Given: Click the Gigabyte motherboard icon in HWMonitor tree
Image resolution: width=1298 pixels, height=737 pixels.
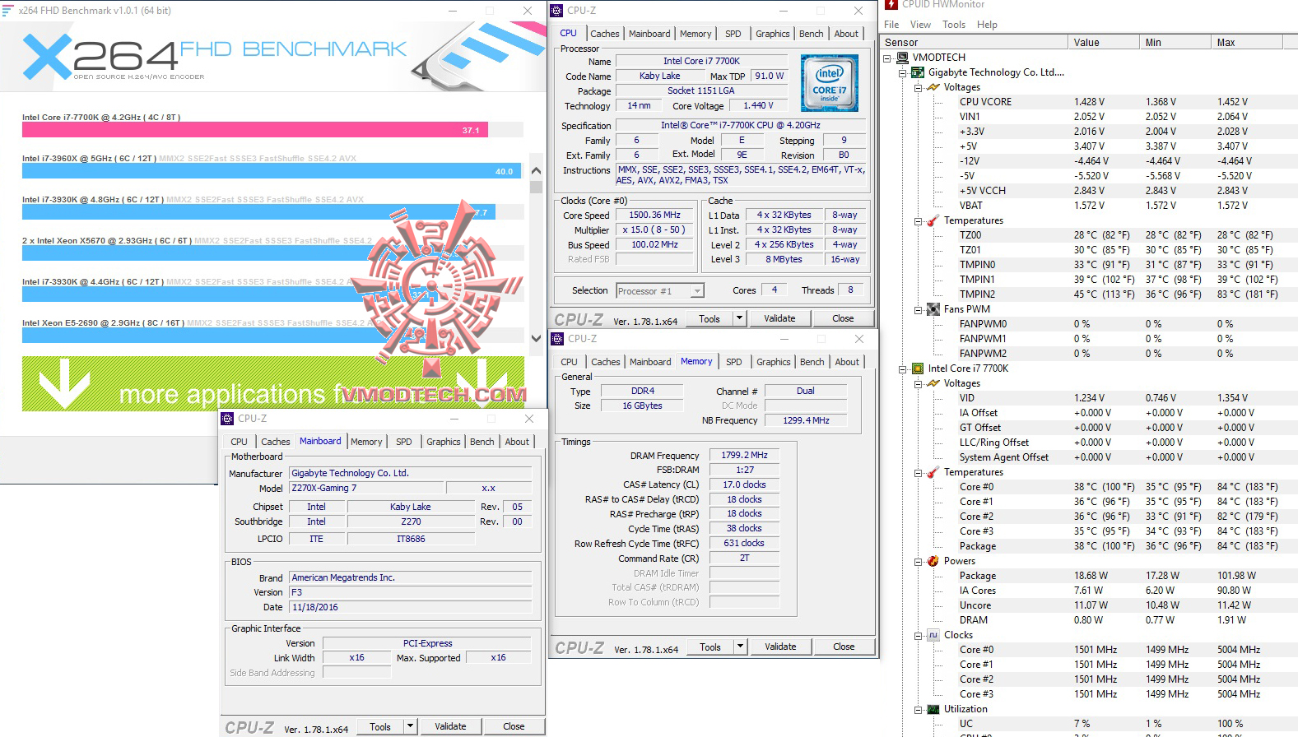Looking at the screenshot, I should (x=918, y=72).
